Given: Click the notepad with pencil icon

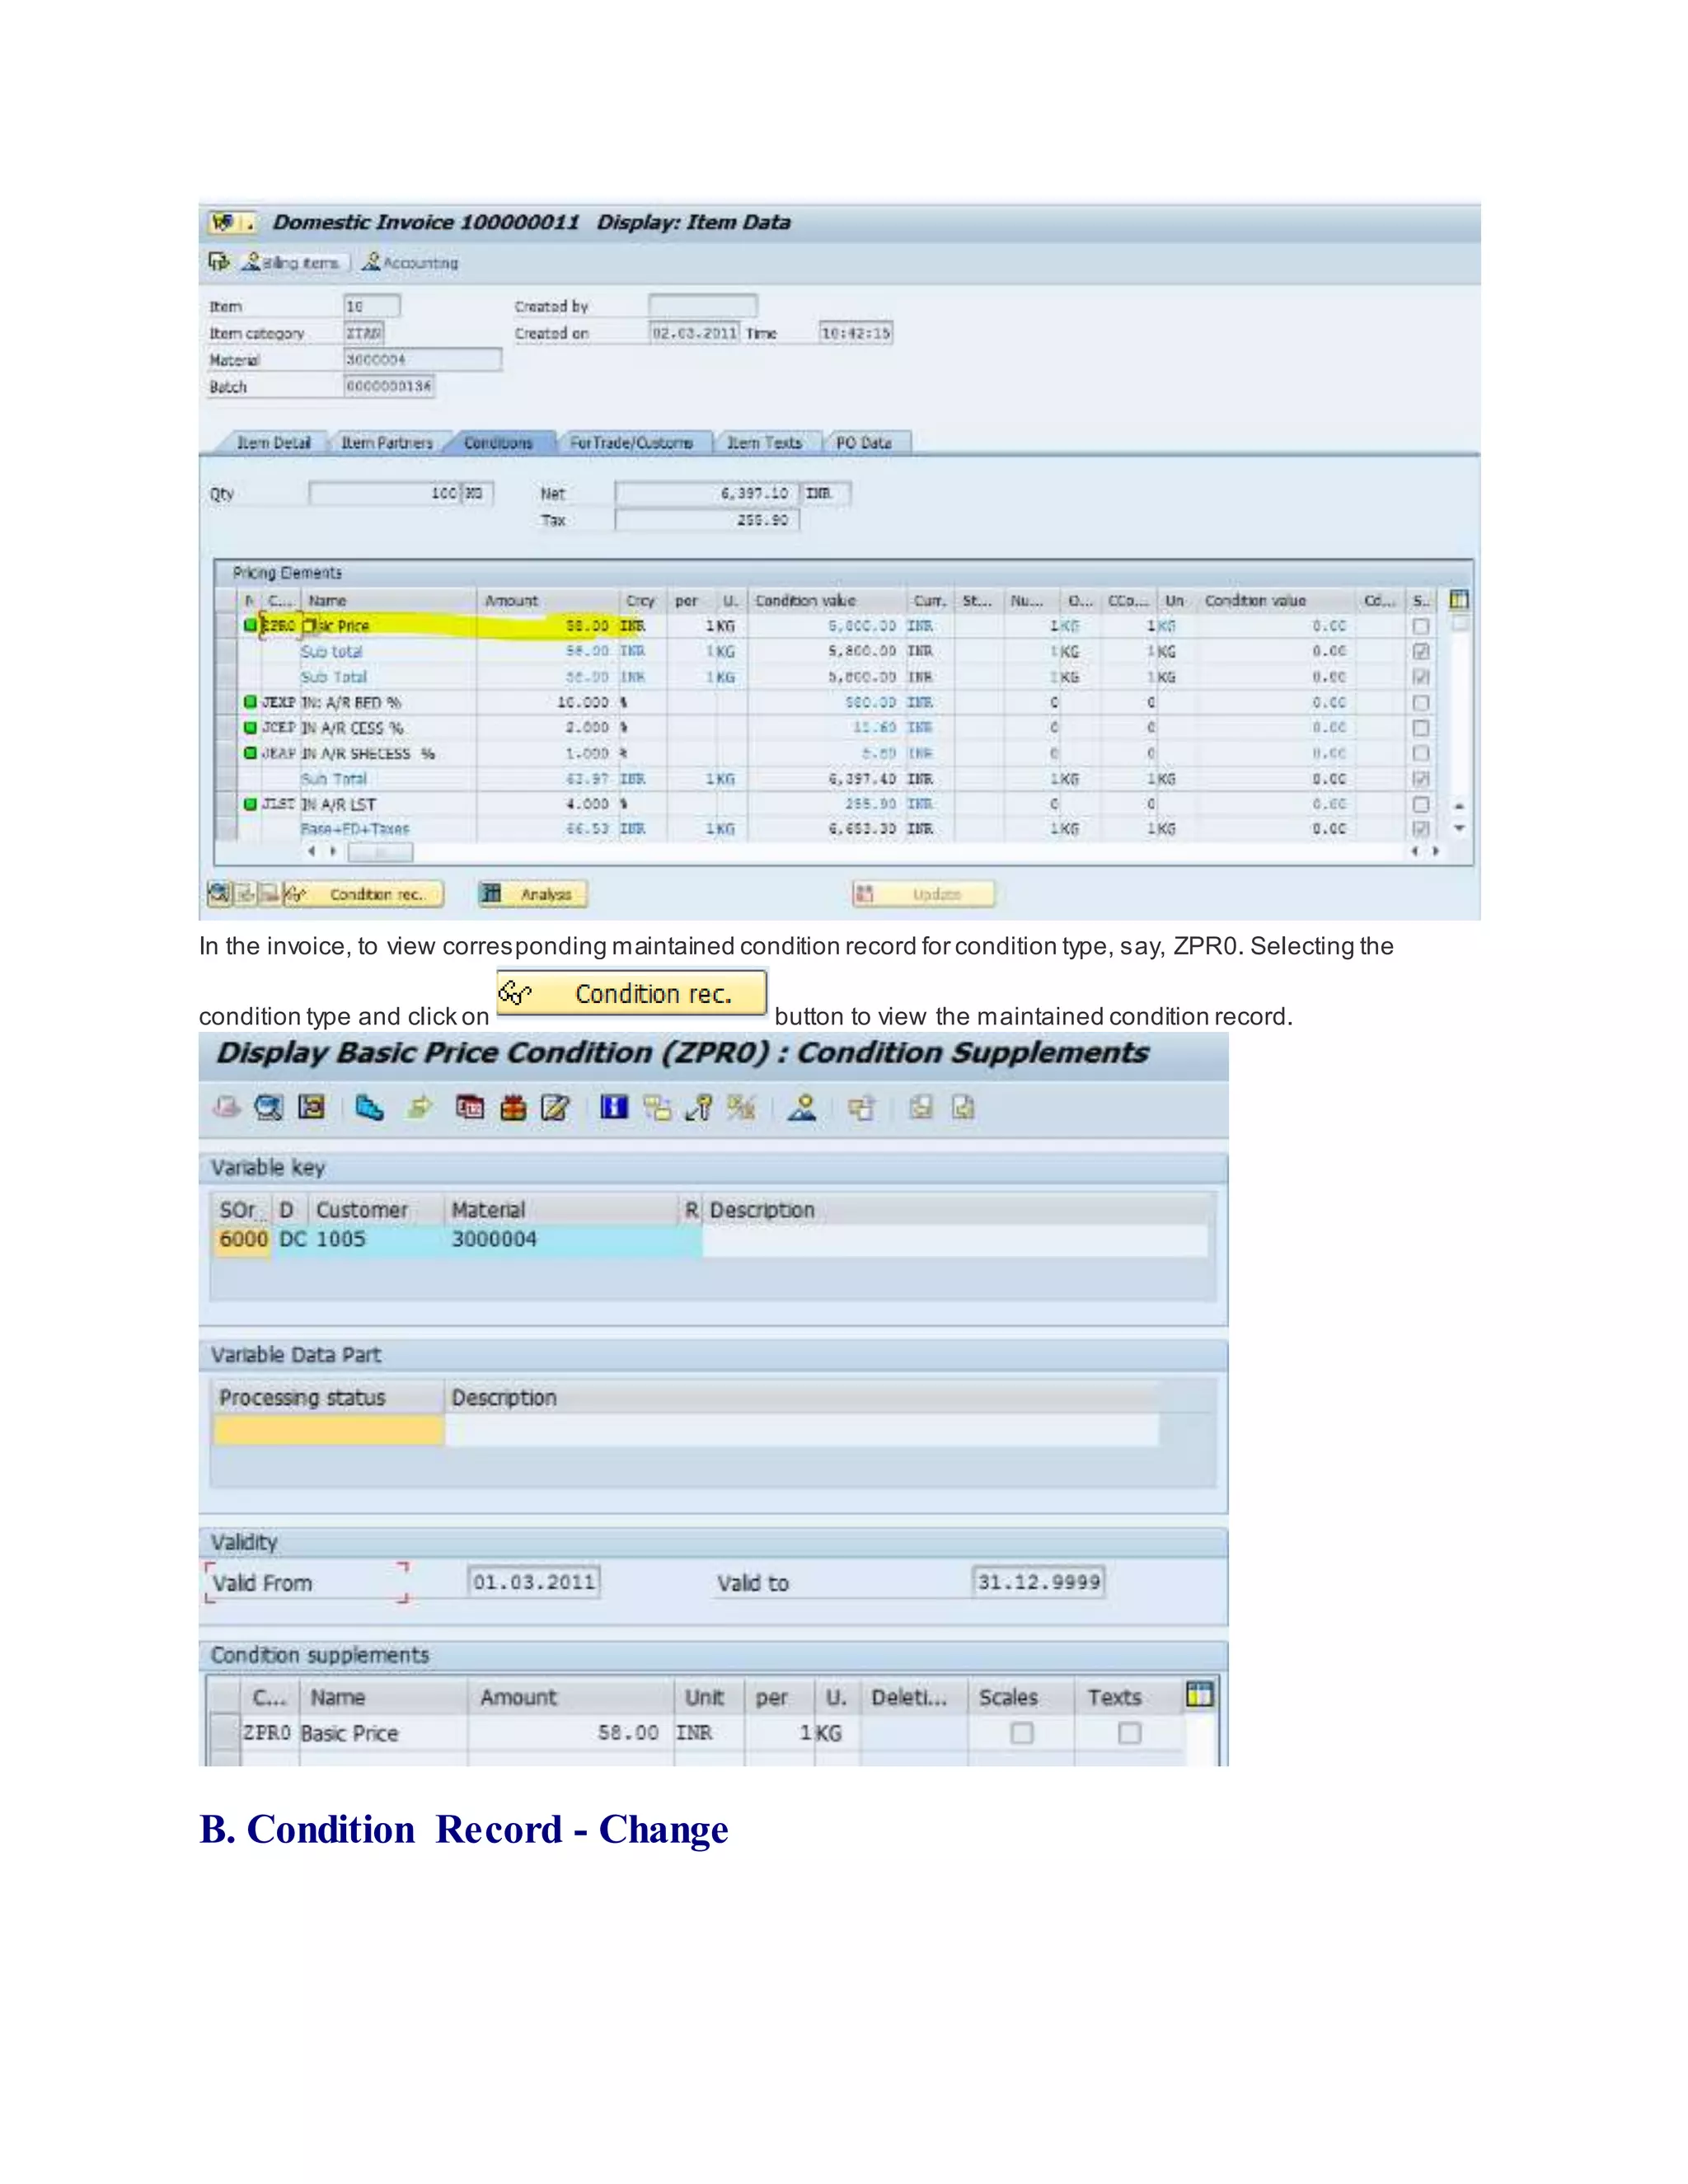Looking at the screenshot, I should (x=555, y=1107).
